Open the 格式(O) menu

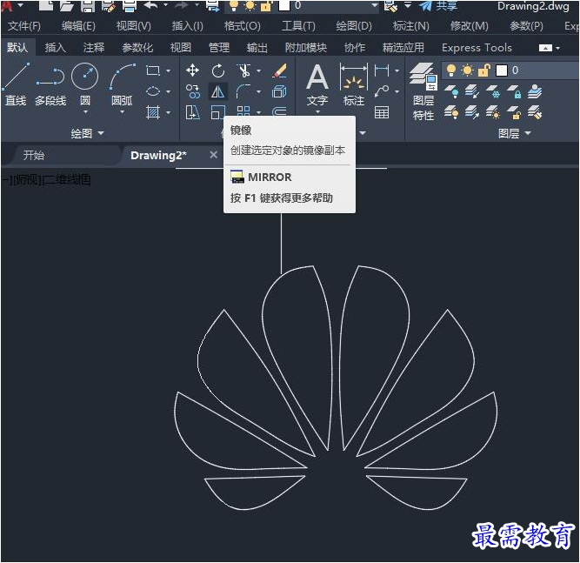click(243, 26)
